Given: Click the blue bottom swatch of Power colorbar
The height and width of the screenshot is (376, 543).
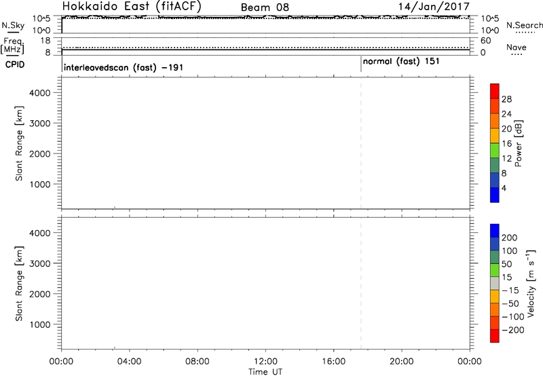Looking at the screenshot, I should (495, 195).
